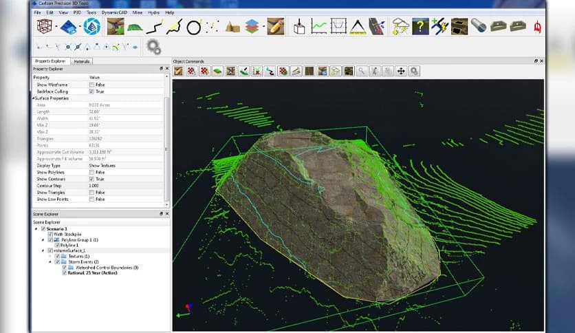Image resolution: width=575 pixels, height=333 pixels.
Task: Click the profile graph chart icon
Action: tap(319, 27)
